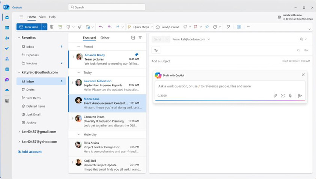
Task: Expand the Laurence Gilbertson conversation thread
Action: 72,83
